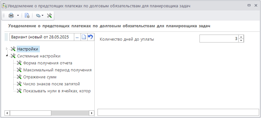The image size is (261, 118).
Task: Click the printer icon in toolbar
Action: [11, 16]
